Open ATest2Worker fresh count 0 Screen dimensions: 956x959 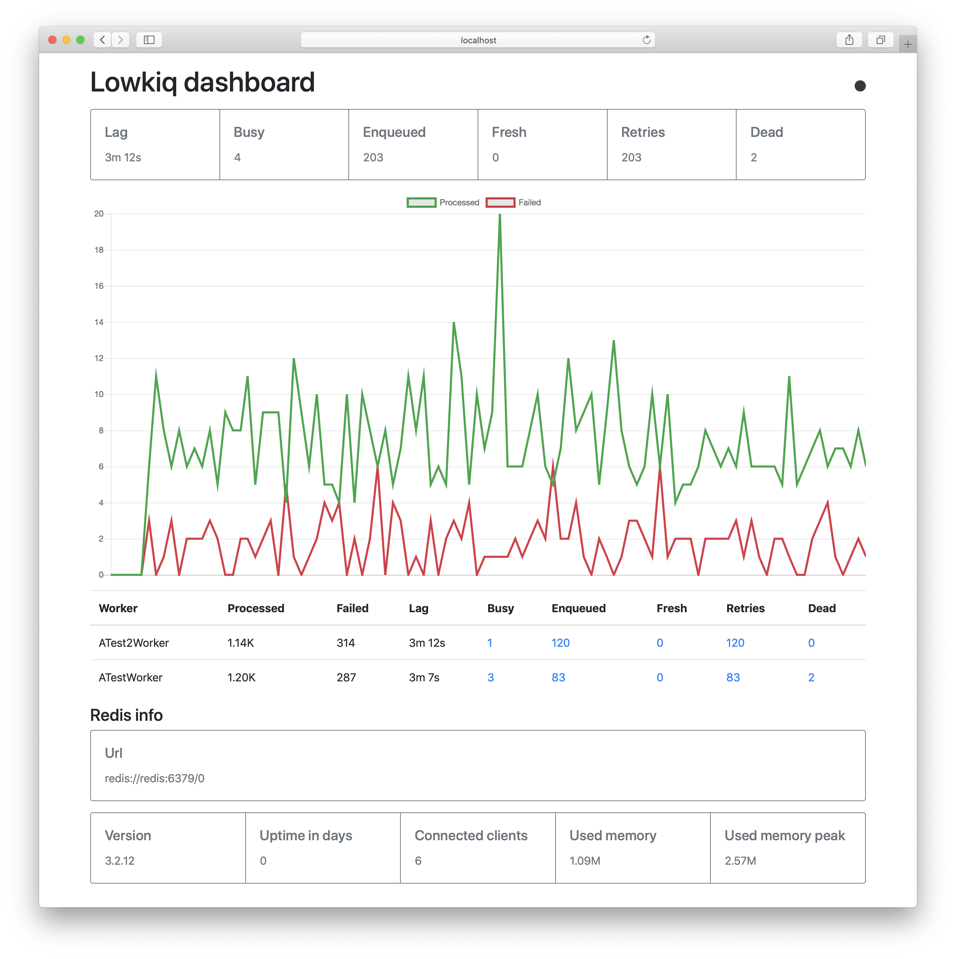659,643
